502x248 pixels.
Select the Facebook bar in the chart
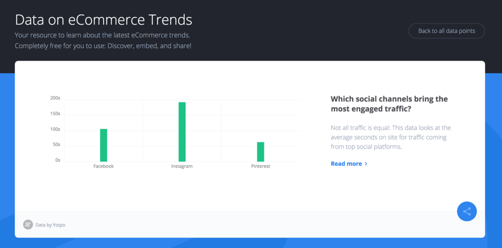(x=103, y=145)
